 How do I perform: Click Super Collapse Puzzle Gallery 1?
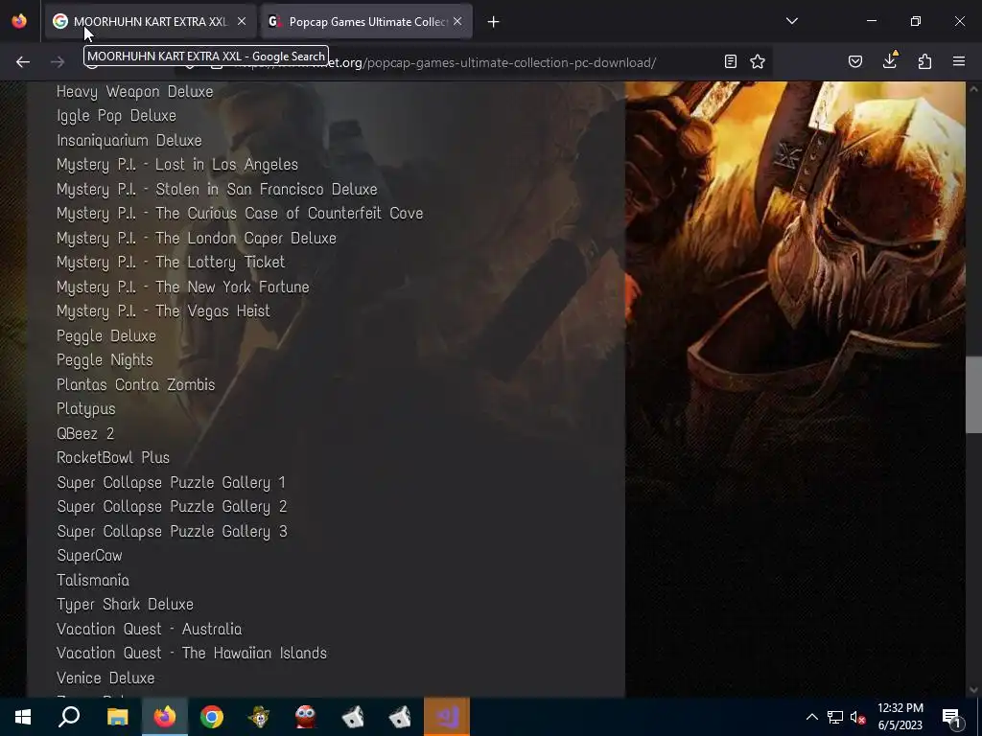[x=171, y=483]
